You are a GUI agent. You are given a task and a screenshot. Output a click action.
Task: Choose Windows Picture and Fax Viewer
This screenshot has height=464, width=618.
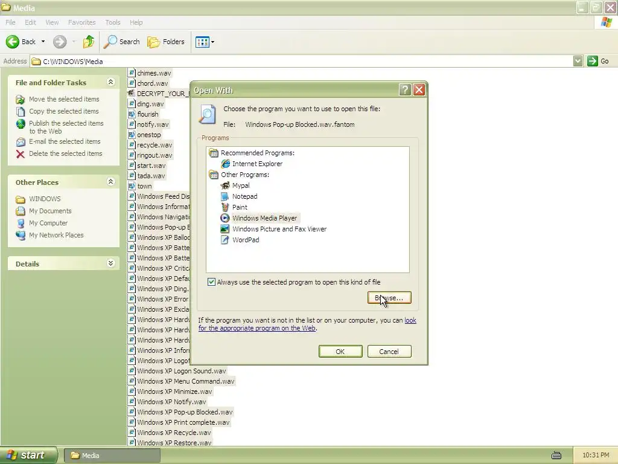click(x=273, y=229)
